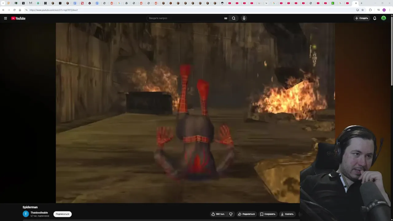Open the browser home page

[x=20, y=10]
